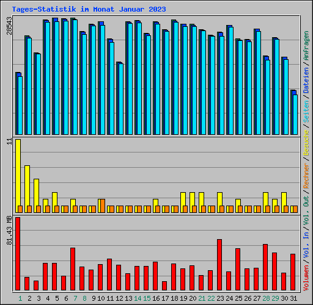Click day label 10 on x-axis
The height and width of the screenshot is (305, 313).
click(101, 298)
